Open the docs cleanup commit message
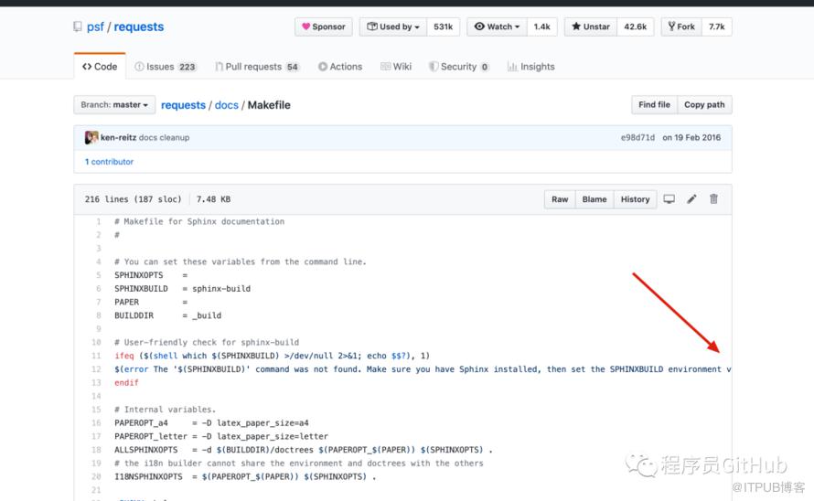The width and height of the screenshot is (814, 501). coord(164,137)
